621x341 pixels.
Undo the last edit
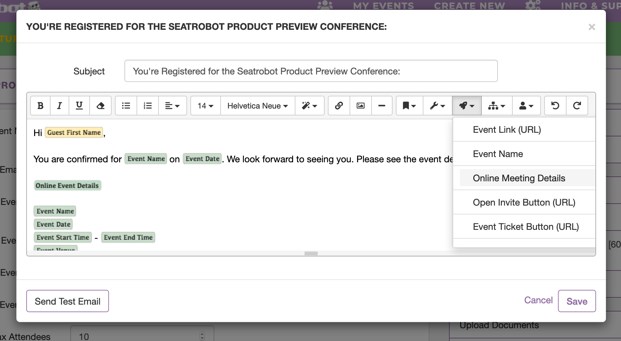(555, 106)
